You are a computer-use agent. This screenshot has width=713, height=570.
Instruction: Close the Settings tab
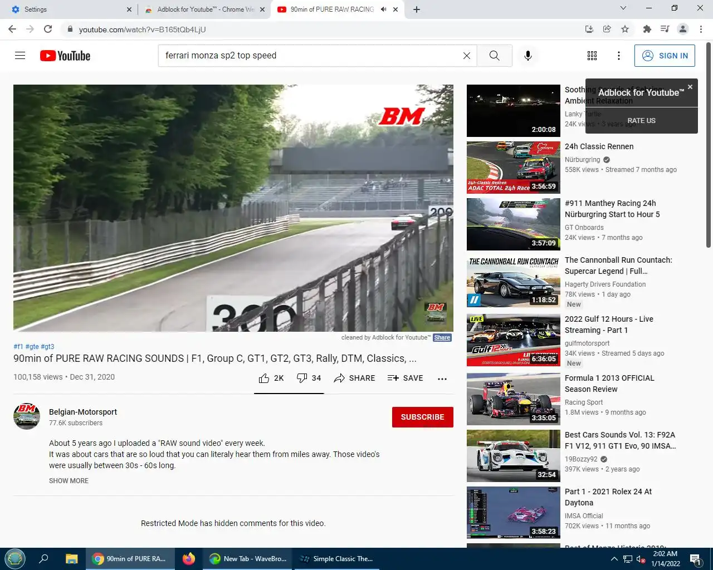pyautogui.click(x=129, y=9)
